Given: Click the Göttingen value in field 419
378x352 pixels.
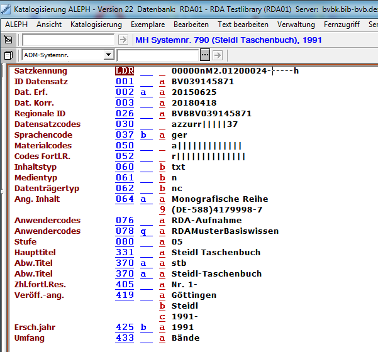Looking at the screenshot, I should click(x=194, y=295).
